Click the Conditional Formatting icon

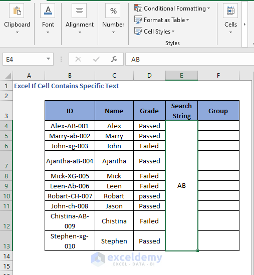(138, 8)
